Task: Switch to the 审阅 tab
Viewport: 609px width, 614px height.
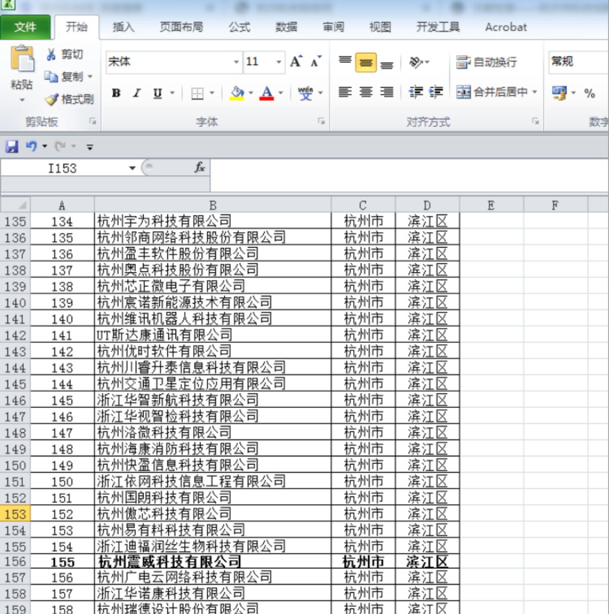Action: point(333,27)
